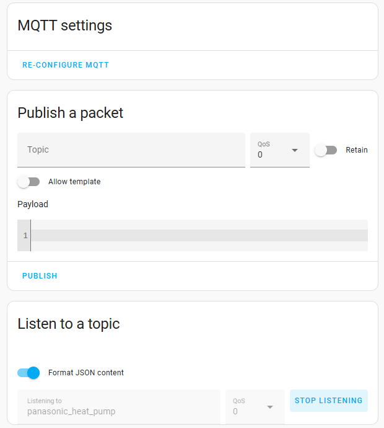This screenshot has height=428, width=384.
Task: Click the Publish a packet heading
Action: (x=71, y=113)
